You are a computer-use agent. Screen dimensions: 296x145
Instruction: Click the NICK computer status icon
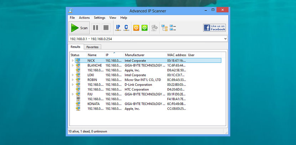click(78, 60)
